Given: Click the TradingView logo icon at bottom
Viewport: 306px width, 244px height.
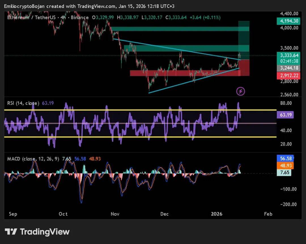Looking at the screenshot, I should point(11,232).
